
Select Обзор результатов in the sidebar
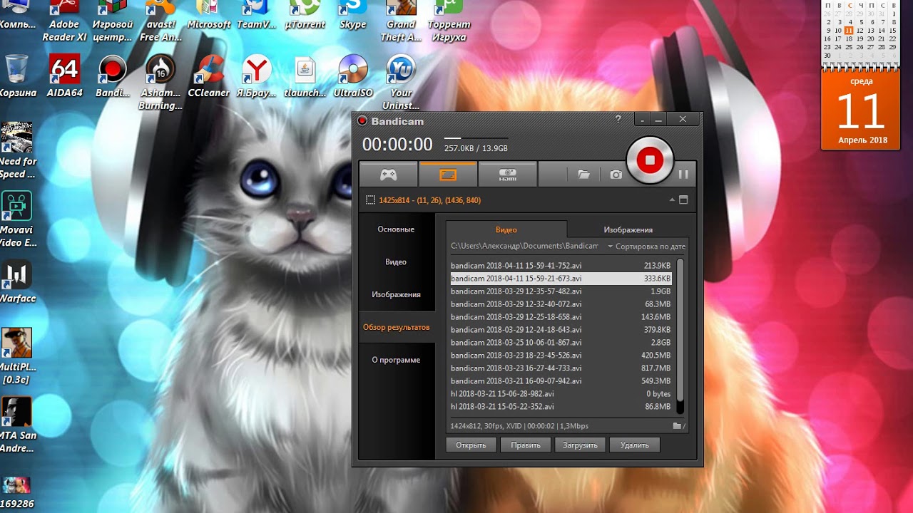(396, 327)
